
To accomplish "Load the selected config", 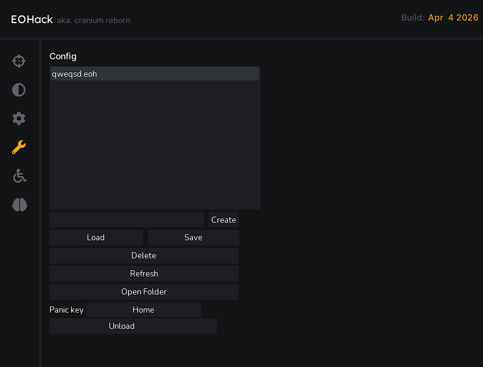I will tap(96, 238).
